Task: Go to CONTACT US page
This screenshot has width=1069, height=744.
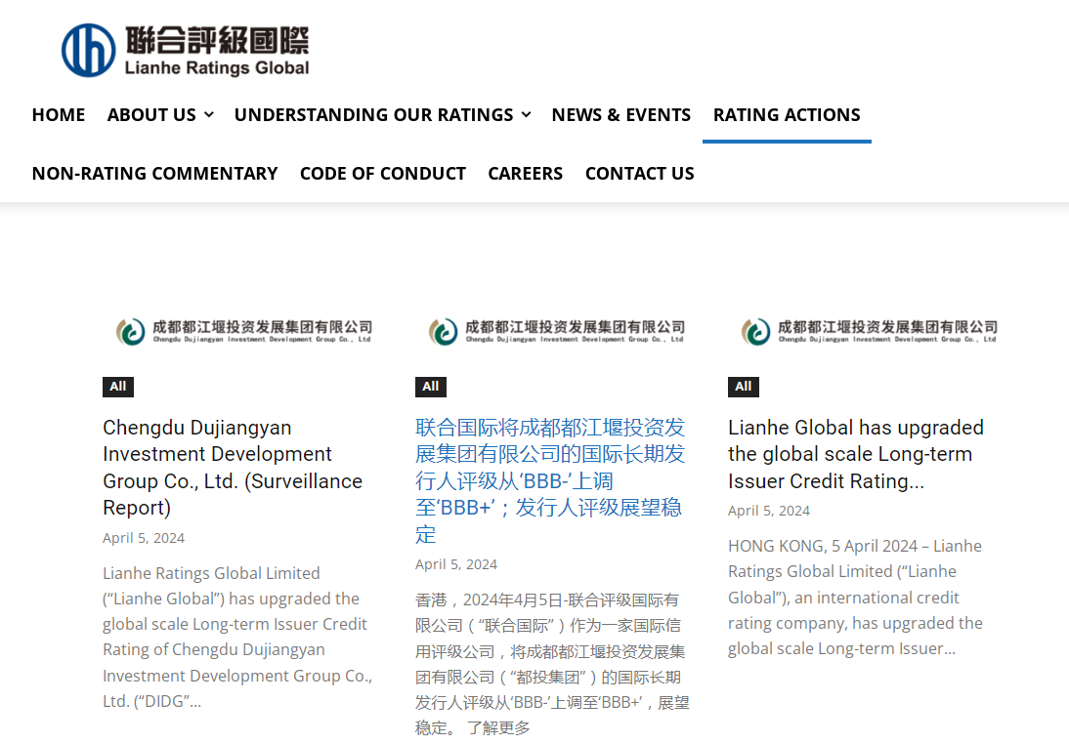Action: click(x=639, y=173)
